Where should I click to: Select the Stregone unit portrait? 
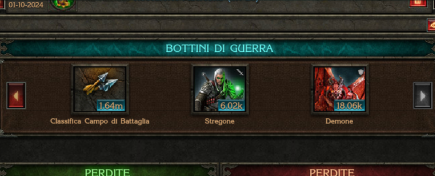pos(219,89)
